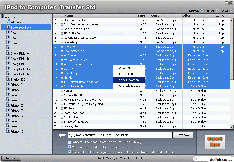Click the iPod device icon beside Kevin's iPod
234x162 pixels.
[2, 16]
